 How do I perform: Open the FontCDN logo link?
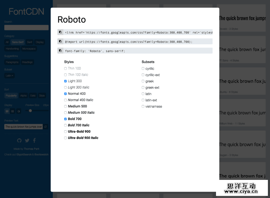click(x=26, y=11)
